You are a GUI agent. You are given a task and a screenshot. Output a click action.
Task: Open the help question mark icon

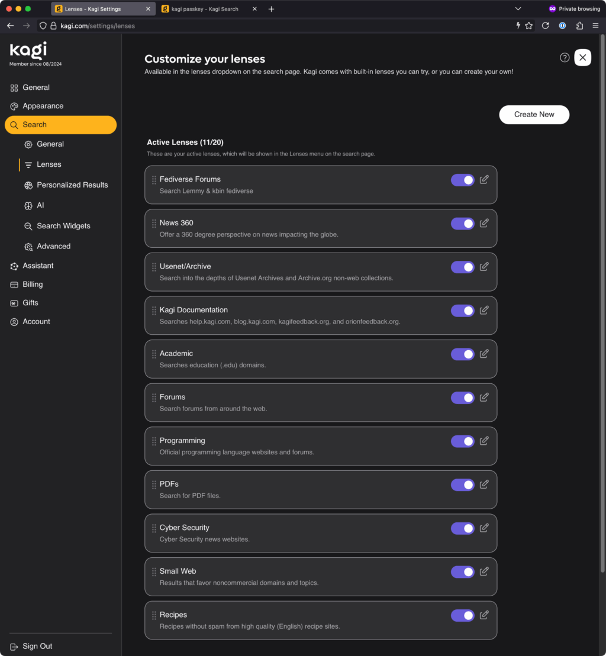pyautogui.click(x=565, y=58)
